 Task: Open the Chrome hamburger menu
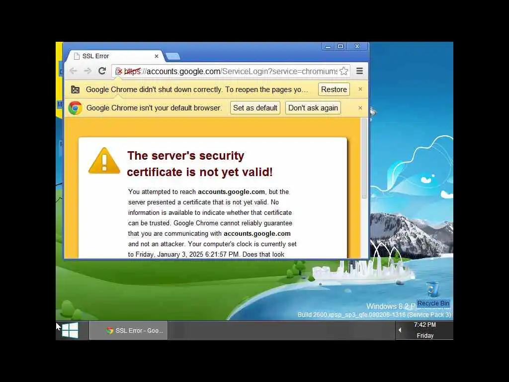tap(359, 71)
